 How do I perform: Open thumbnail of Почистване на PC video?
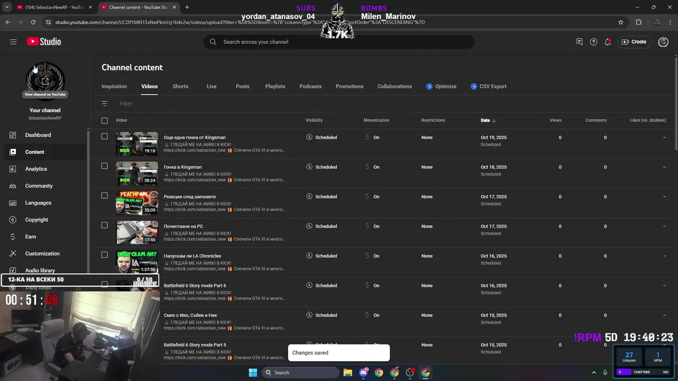click(137, 233)
